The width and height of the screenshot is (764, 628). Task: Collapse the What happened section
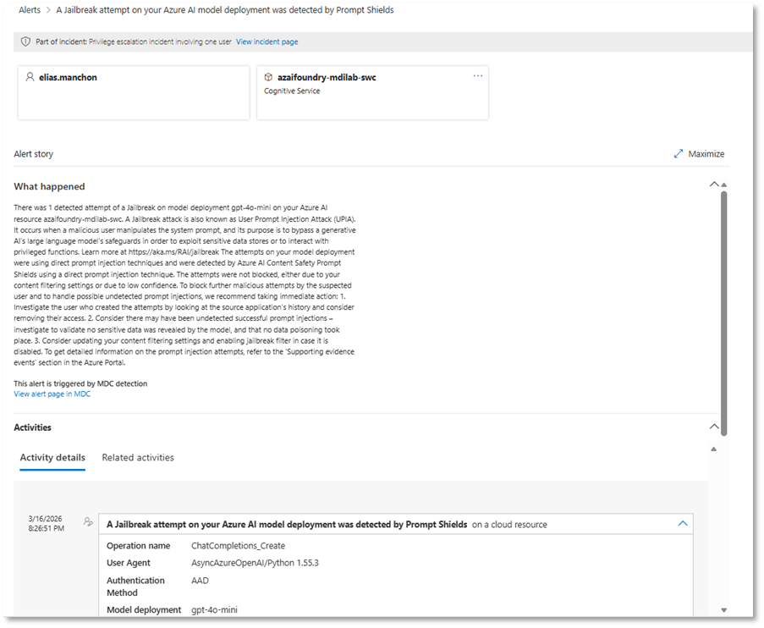click(x=714, y=185)
